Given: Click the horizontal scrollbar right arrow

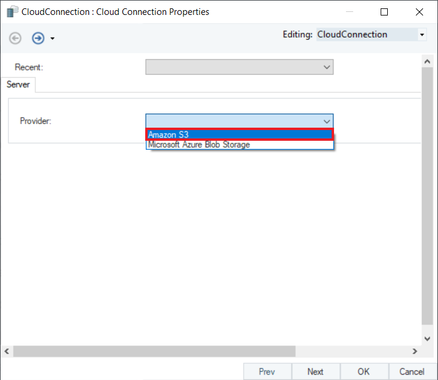Looking at the screenshot, I should click(x=415, y=351).
